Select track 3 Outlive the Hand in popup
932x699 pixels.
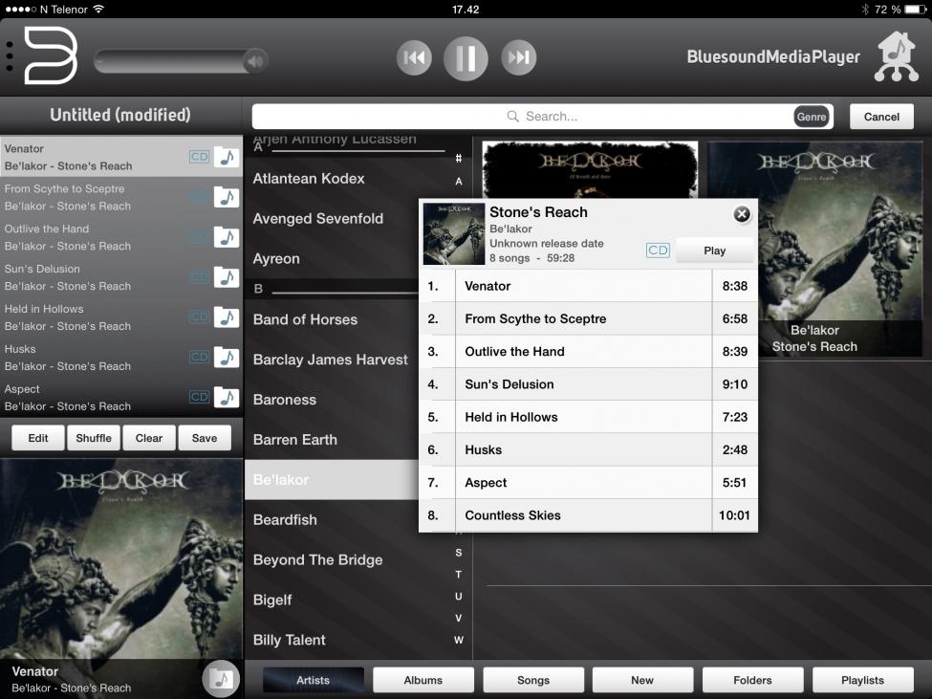coord(588,351)
